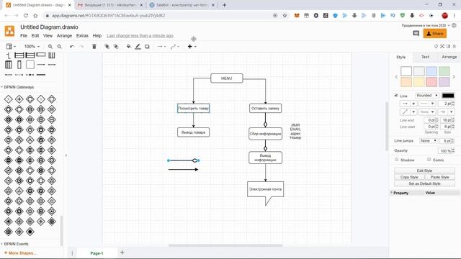Open the View menu
The width and height of the screenshot is (461, 259).
pos(48,35)
